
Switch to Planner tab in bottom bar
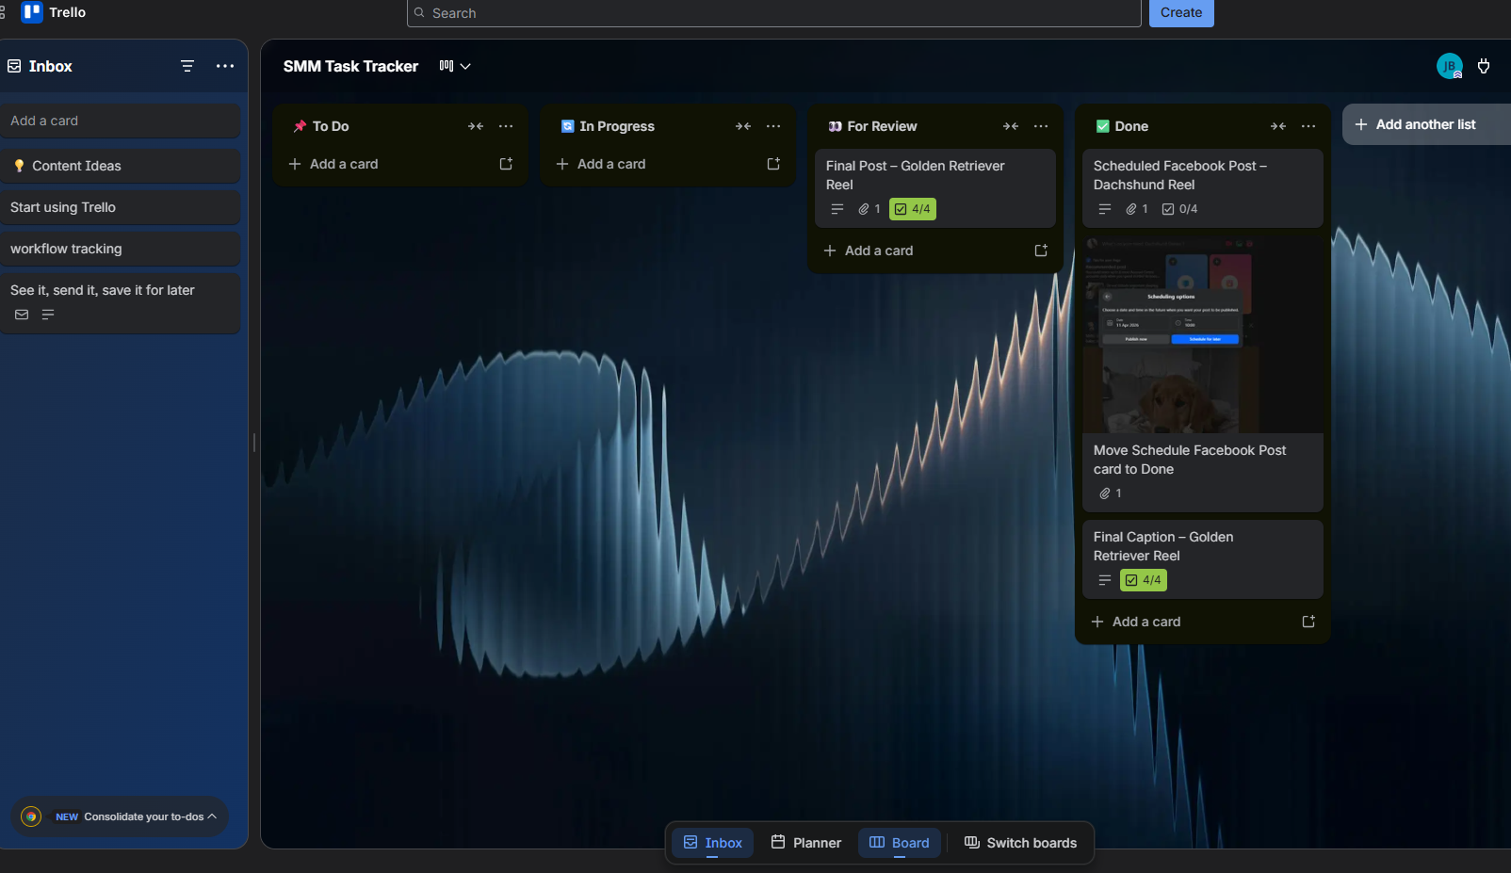(805, 843)
